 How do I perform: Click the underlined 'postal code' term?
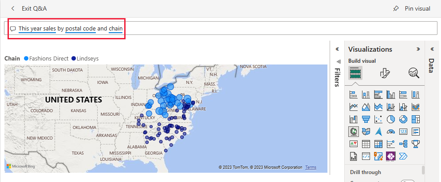pos(80,29)
